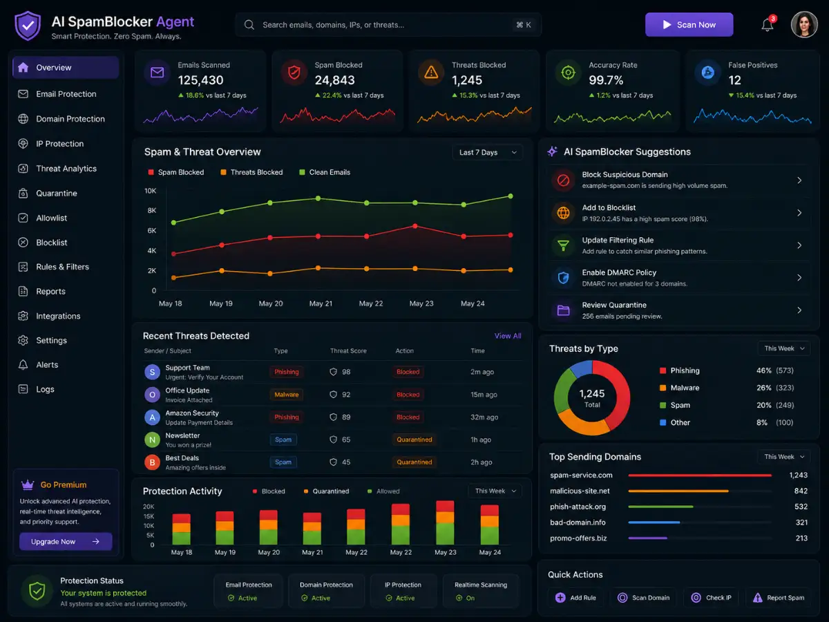The image size is (829, 622).
Task: Click the Emails Scanned envelope icon
Action: coord(157,72)
